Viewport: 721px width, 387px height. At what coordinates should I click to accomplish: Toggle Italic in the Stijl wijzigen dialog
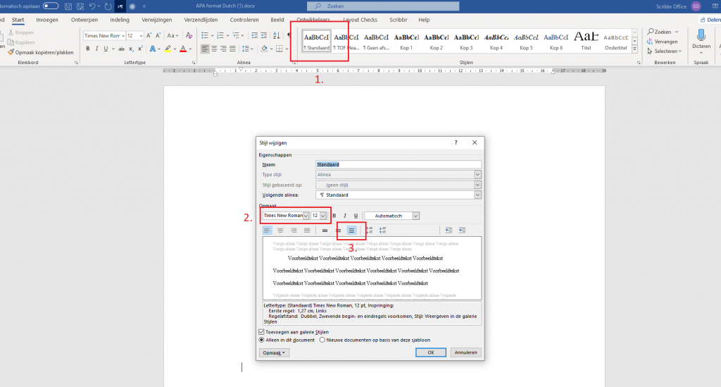[345, 216]
